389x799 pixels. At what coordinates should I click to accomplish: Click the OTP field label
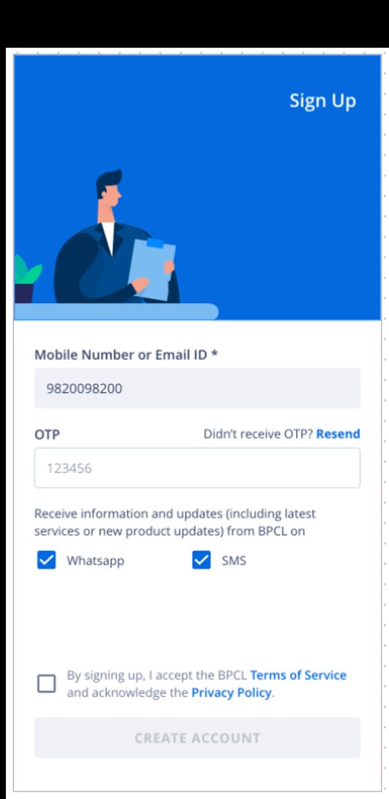click(x=47, y=434)
